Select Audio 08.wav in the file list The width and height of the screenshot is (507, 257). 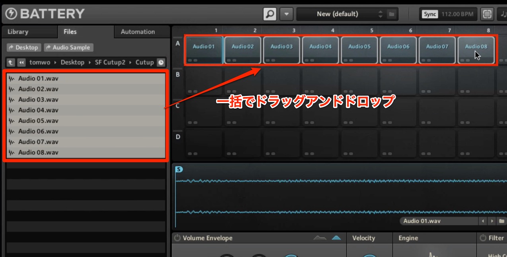click(86, 152)
